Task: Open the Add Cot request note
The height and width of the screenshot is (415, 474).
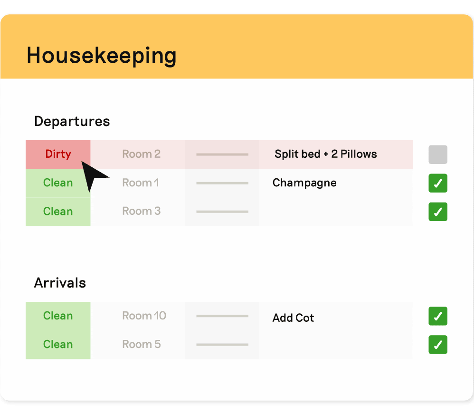Action: click(293, 318)
